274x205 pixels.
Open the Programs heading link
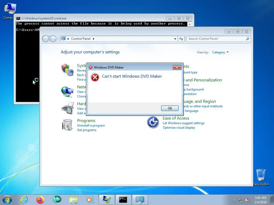point(86,121)
